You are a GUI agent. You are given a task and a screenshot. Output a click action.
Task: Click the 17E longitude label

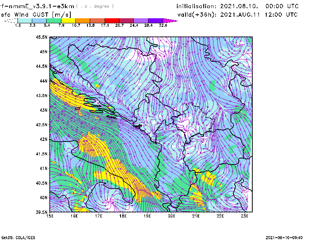(x=99, y=216)
